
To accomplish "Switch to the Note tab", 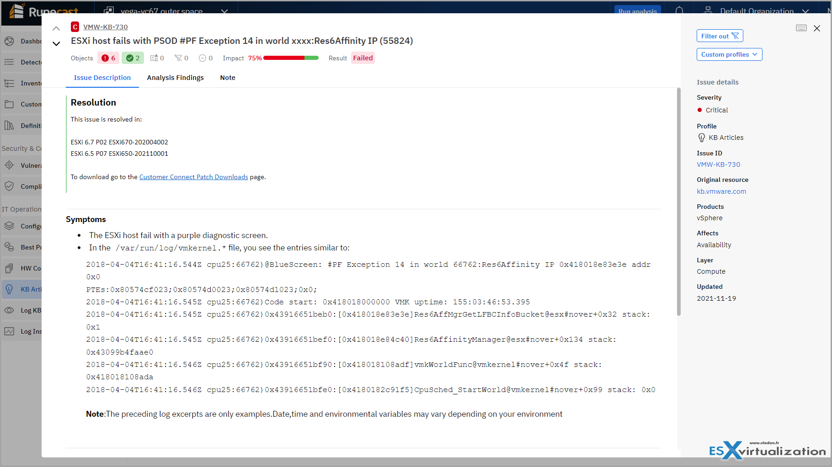I will (x=228, y=78).
